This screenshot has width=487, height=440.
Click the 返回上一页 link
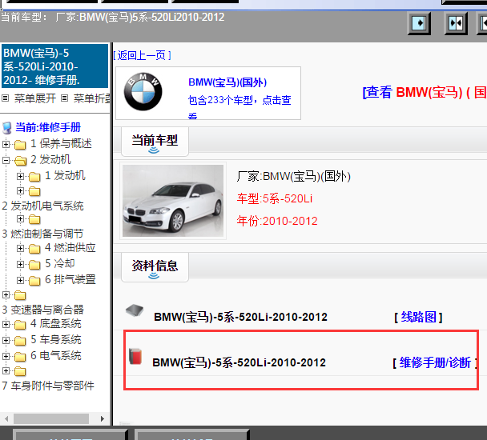[143, 55]
